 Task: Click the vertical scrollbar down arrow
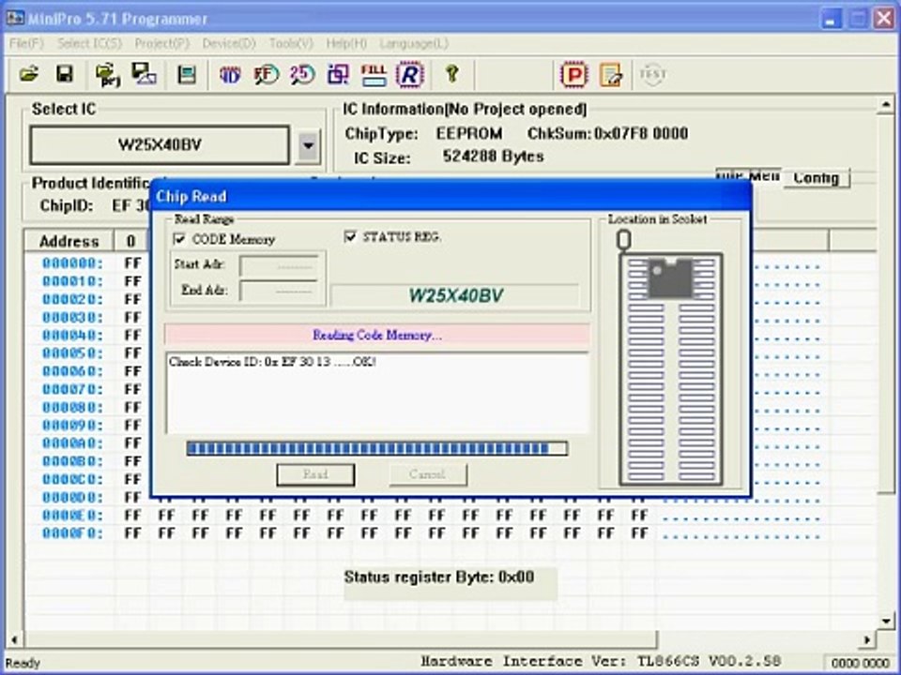(x=885, y=621)
